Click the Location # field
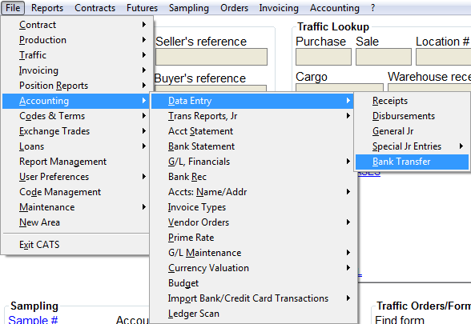The image size is (471, 324). click(444, 57)
